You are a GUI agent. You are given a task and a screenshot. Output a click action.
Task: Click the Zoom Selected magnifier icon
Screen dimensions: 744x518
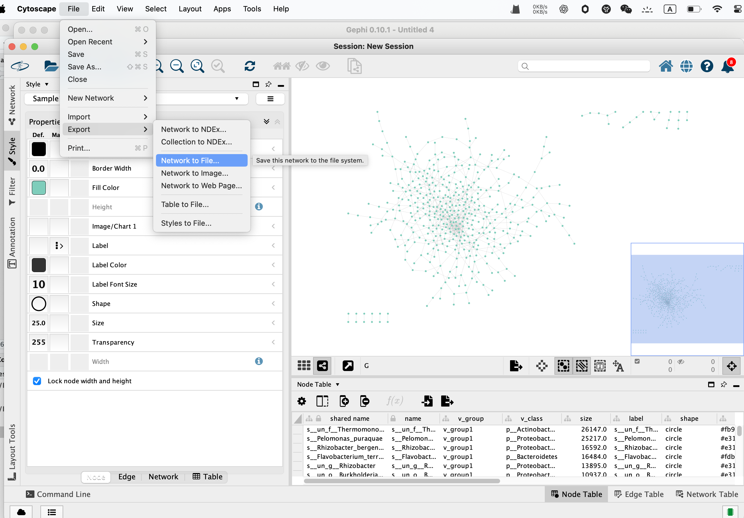coord(218,66)
